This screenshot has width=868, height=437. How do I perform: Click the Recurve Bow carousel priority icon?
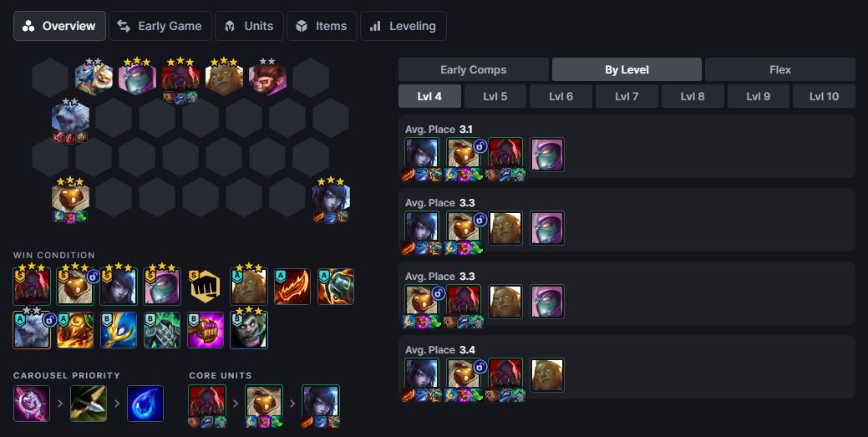(89, 404)
